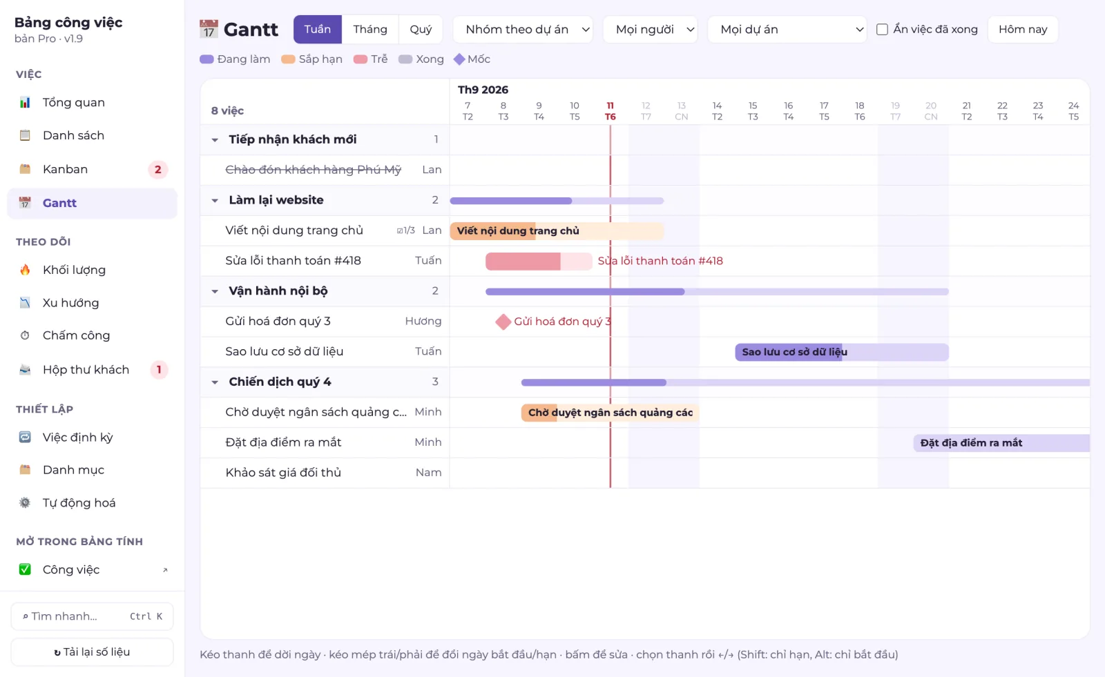Click the 1/3 checklist indicator on Viết nội dung
This screenshot has height=677, width=1105.
click(x=406, y=230)
